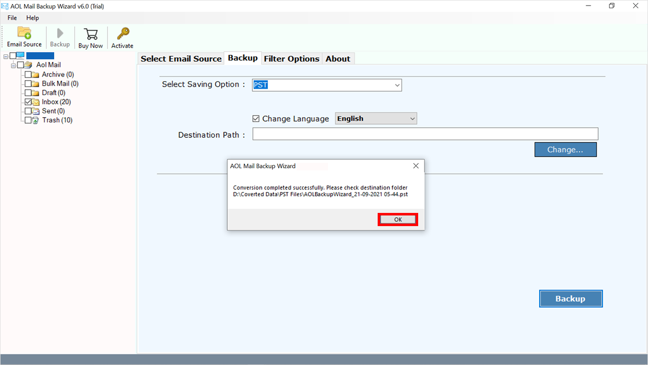Click the Aol Mail folder icon
Screen dimensions: 648x365
pyautogui.click(x=28, y=65)
